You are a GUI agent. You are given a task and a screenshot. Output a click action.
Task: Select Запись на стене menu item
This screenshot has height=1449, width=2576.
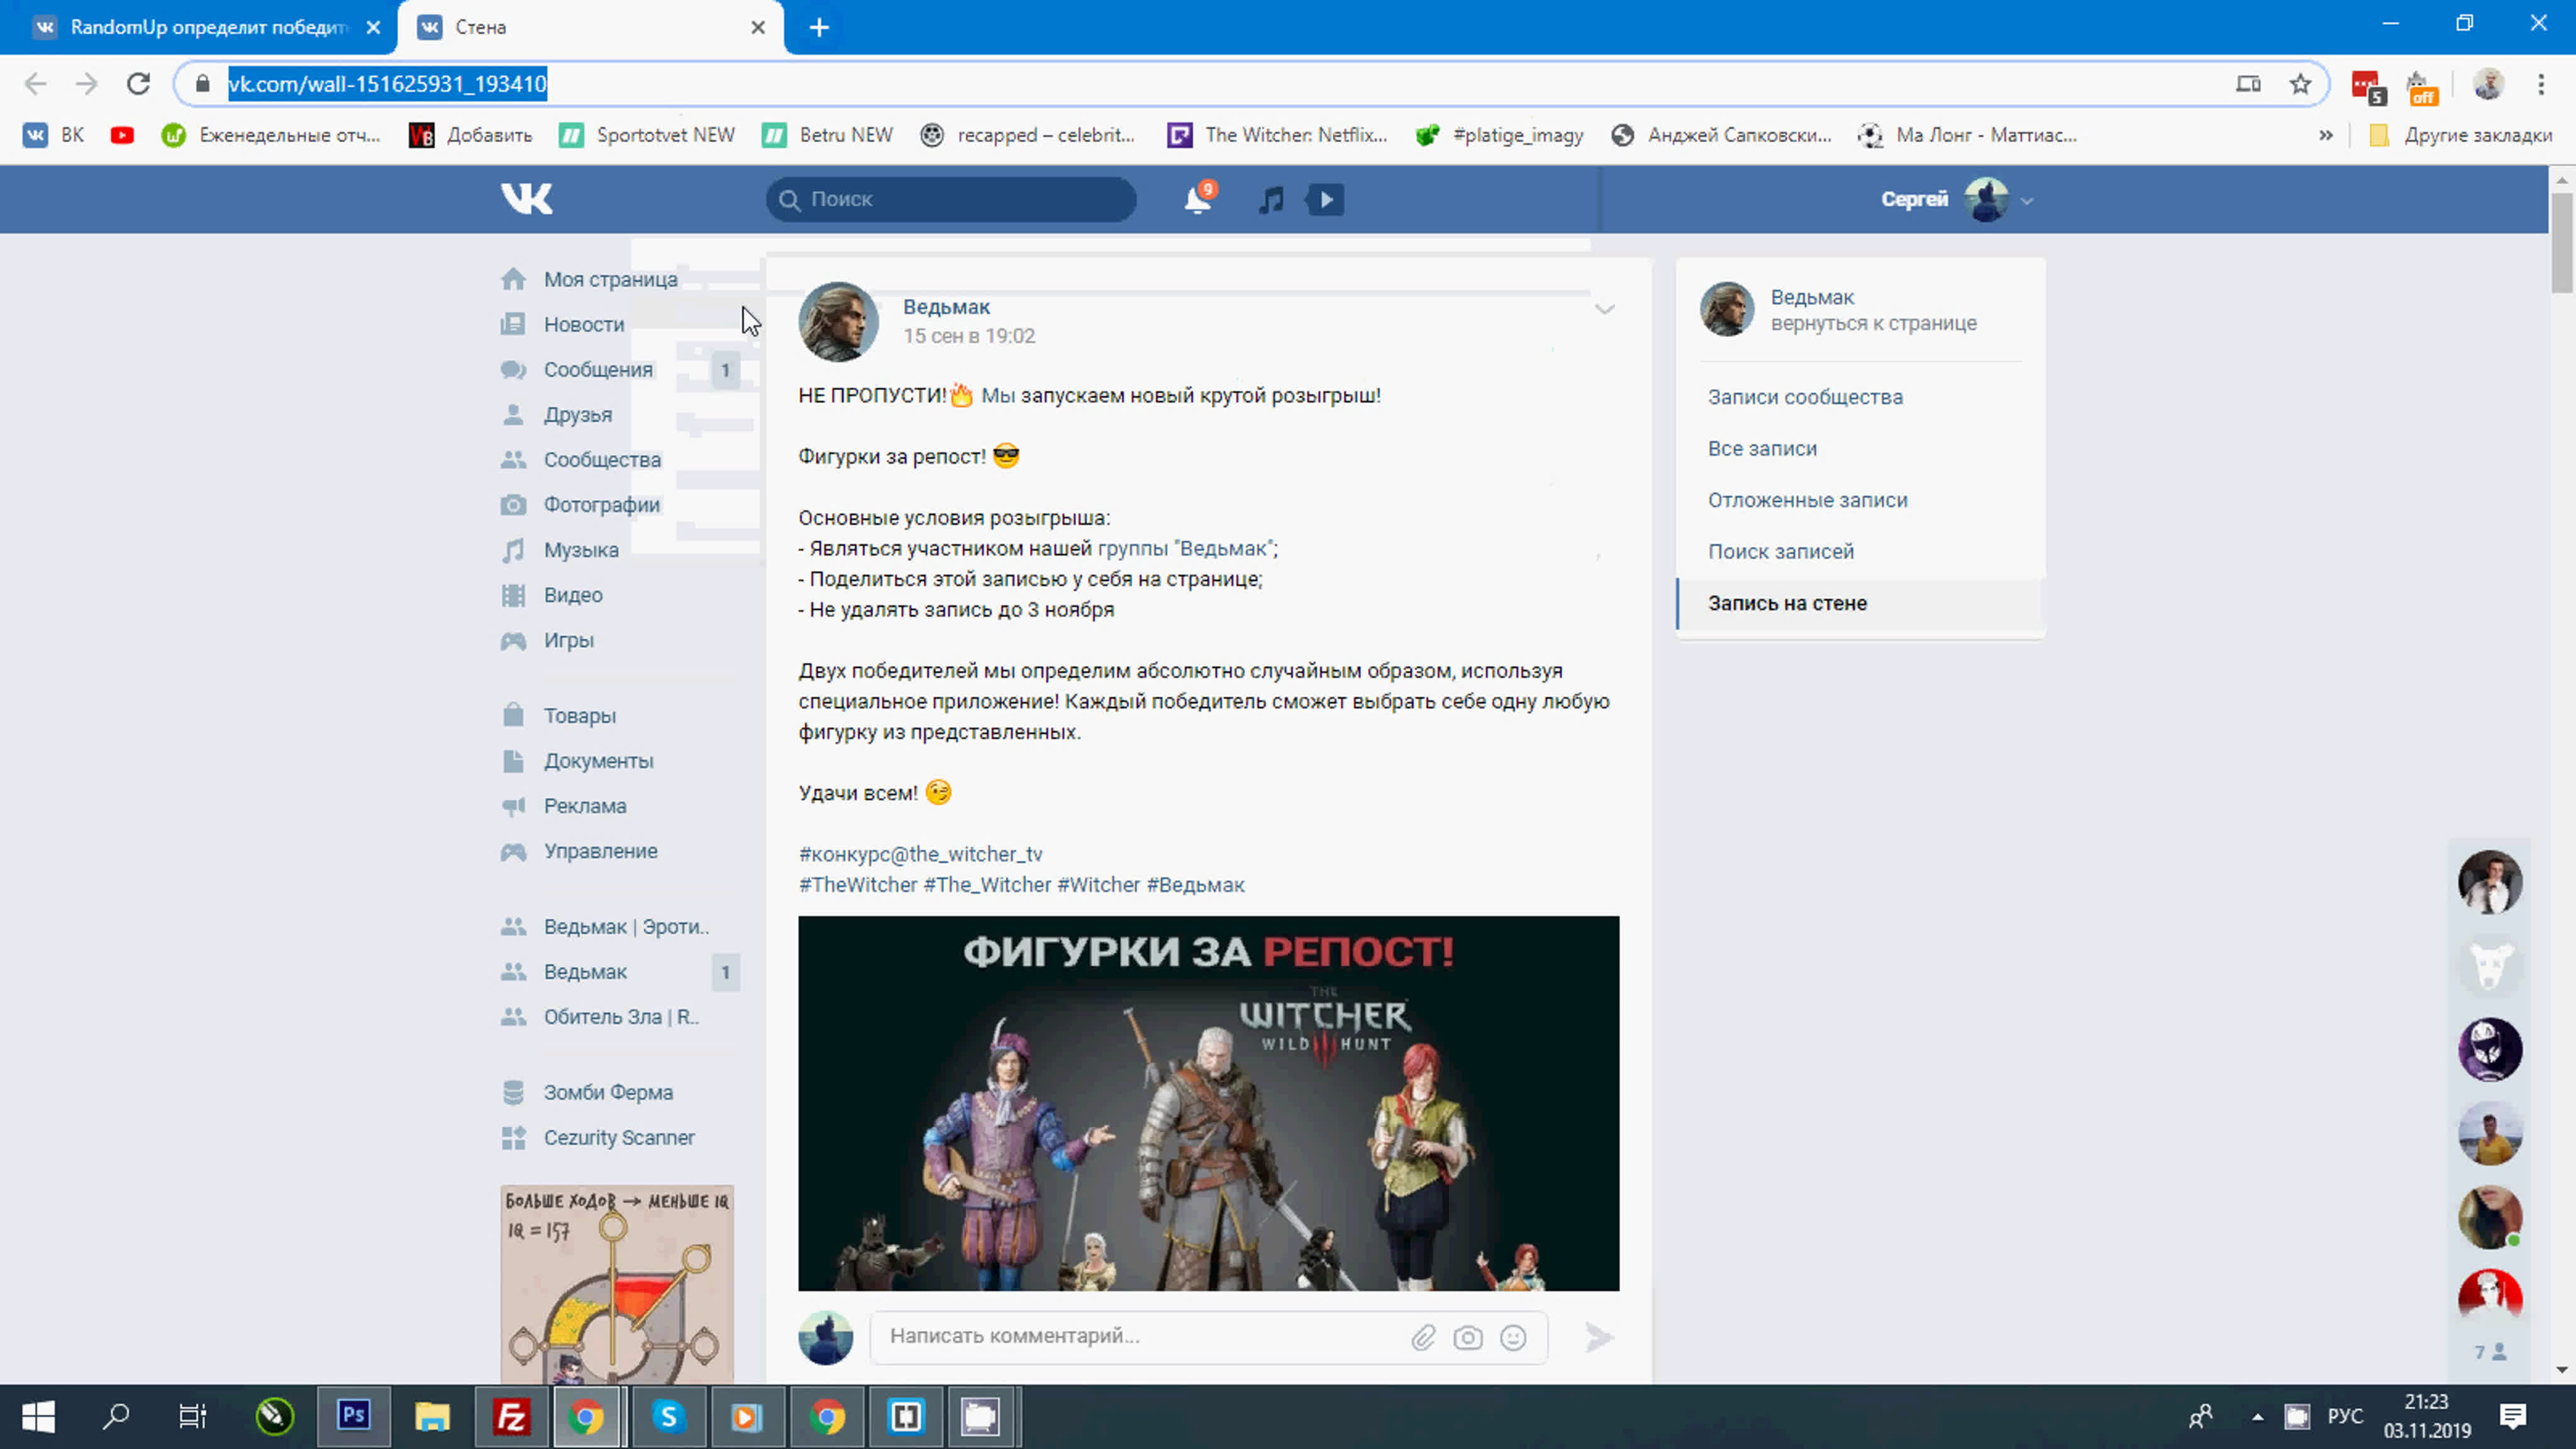click(1860, 604)
